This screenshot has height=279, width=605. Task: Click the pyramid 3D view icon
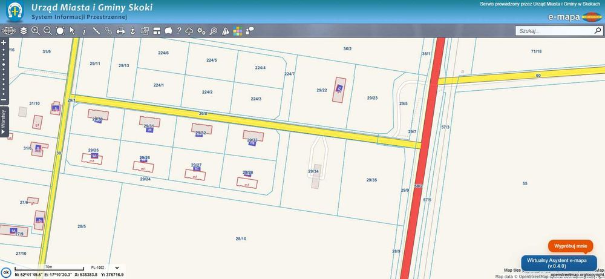(226, 31)
